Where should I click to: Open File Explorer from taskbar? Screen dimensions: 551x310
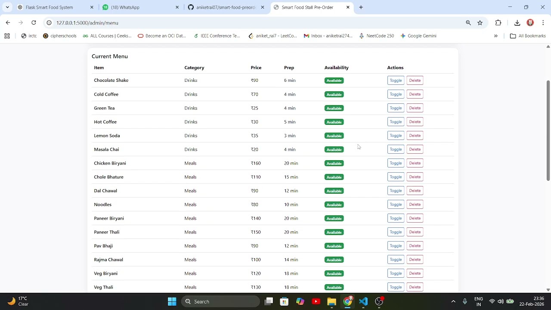coord(331,301)
